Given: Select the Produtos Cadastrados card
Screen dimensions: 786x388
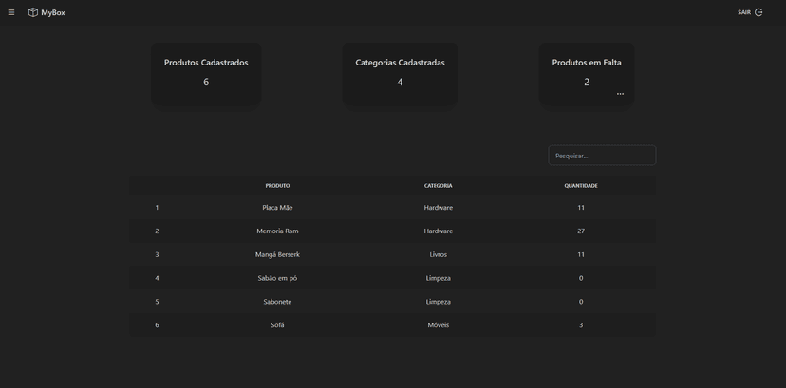Looking at the screenshot, I should click(x=206, y=75).
